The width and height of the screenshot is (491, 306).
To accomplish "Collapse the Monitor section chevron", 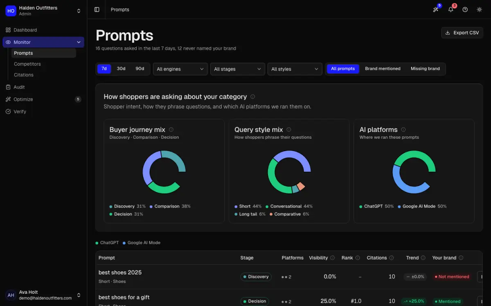I will point(79,42).
